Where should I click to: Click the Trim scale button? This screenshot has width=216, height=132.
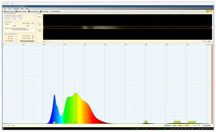pos(207,125)
